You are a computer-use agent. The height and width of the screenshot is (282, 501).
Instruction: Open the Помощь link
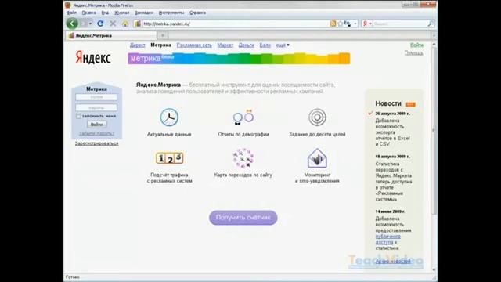(x=414, y=52)
